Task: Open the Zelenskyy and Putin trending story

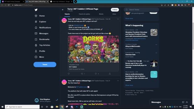Action: pos(136,34)
